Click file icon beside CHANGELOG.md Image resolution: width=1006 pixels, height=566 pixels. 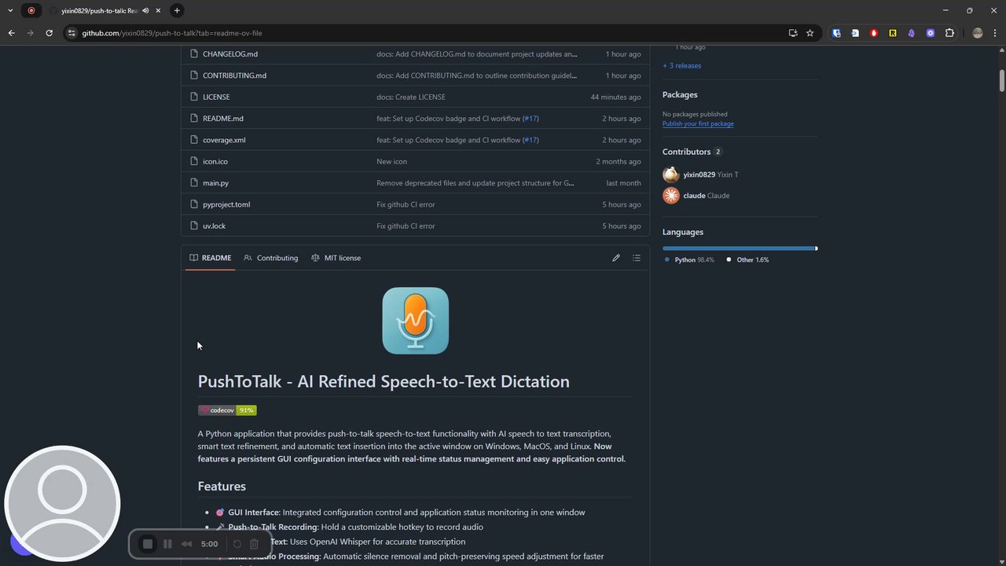(x=193, y=54)
